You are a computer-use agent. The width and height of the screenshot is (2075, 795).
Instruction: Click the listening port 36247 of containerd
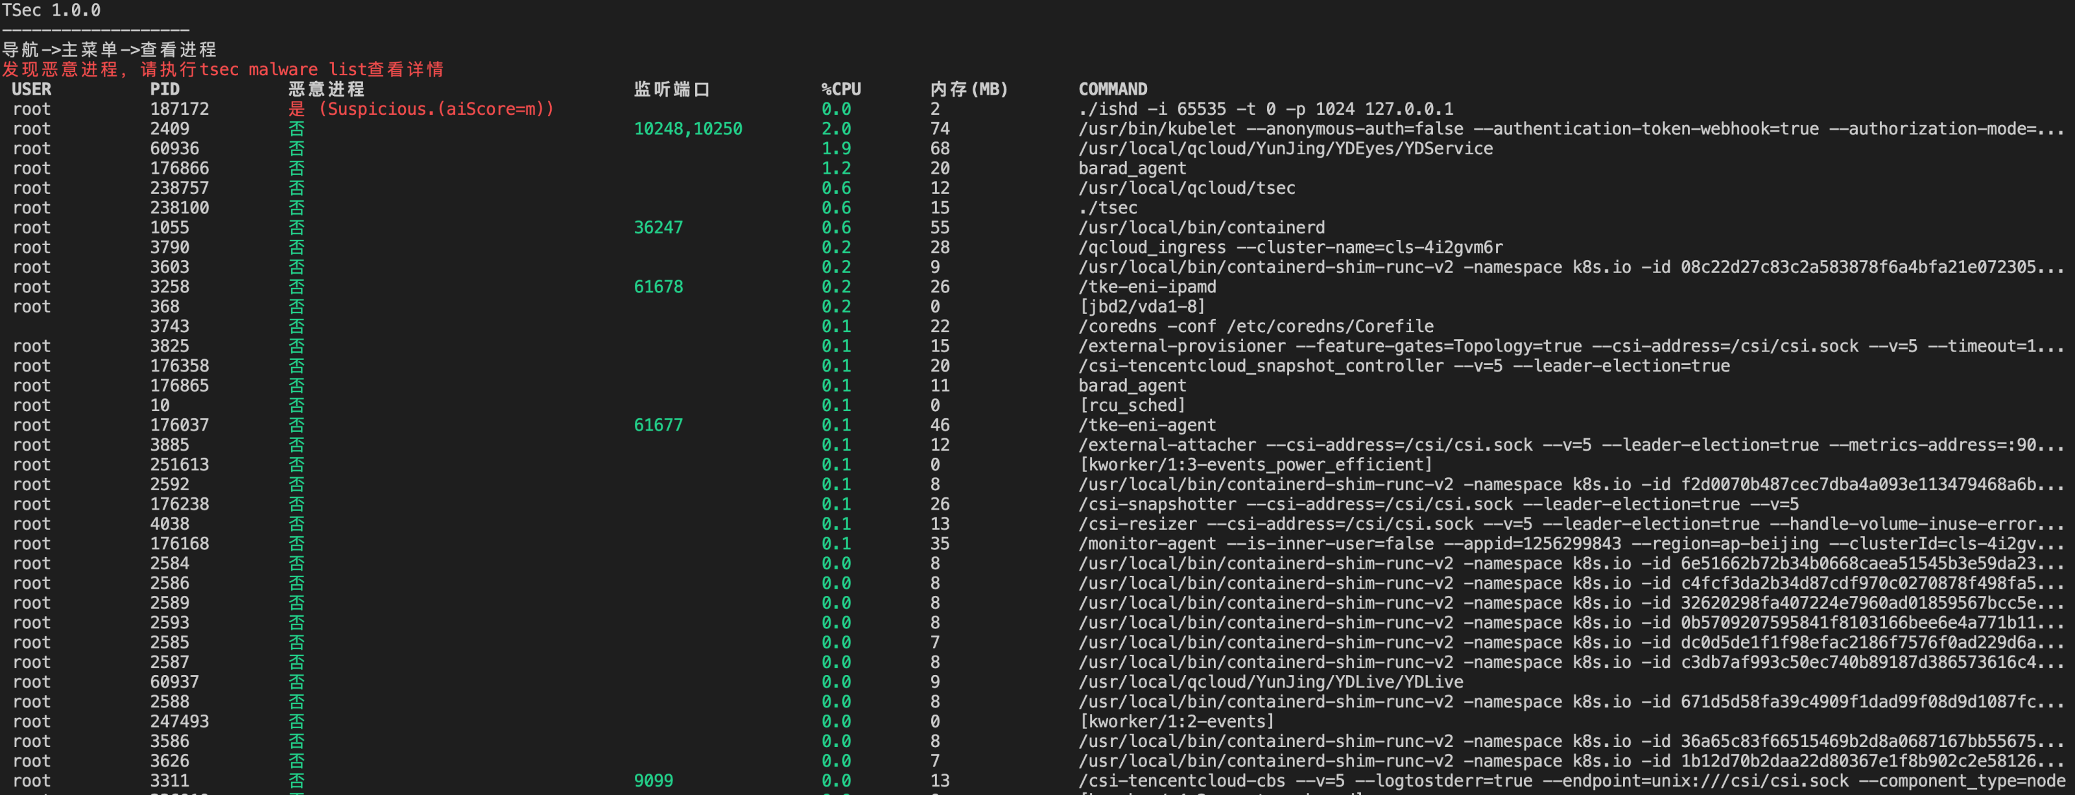[x=658, y=227]
